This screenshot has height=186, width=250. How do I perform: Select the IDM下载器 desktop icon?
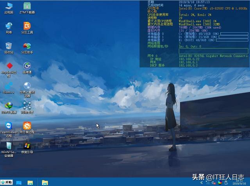9,108
